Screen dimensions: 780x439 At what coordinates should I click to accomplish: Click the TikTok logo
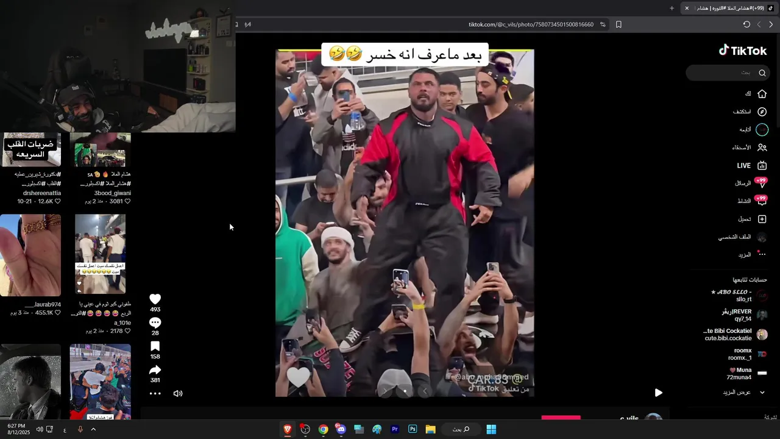[x=742, y=51]
